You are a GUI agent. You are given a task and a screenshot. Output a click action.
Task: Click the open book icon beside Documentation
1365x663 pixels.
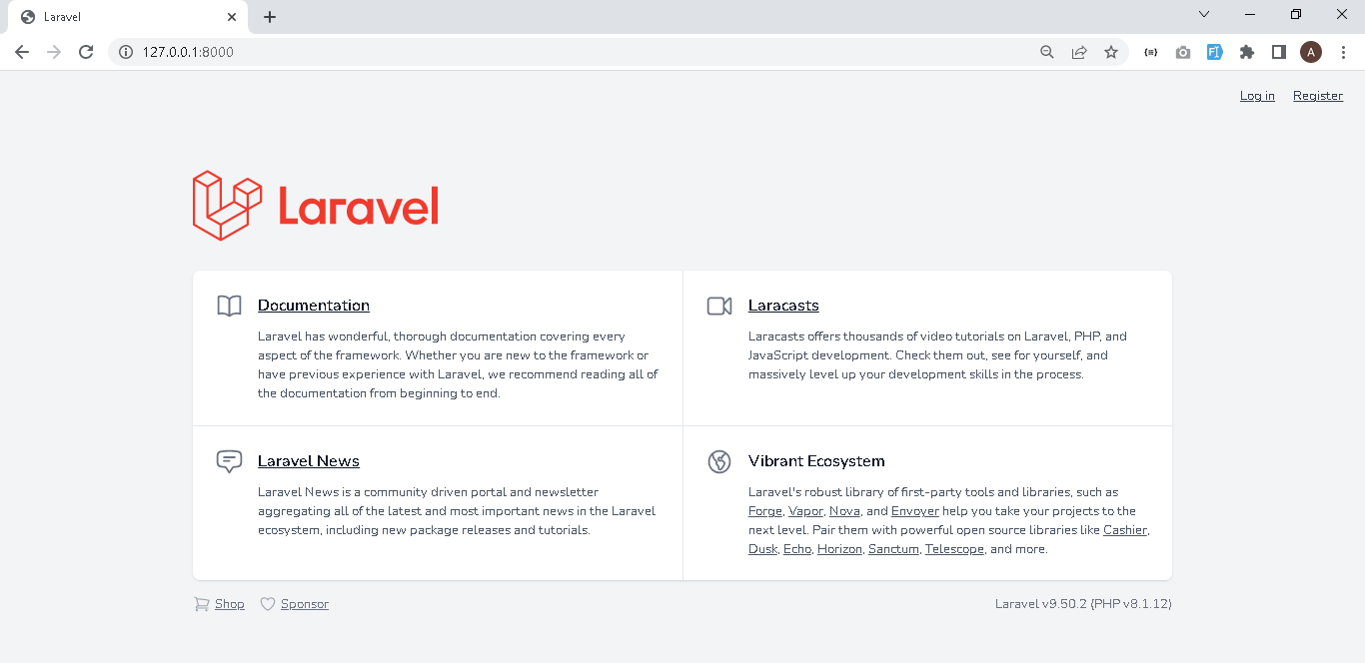229,306
